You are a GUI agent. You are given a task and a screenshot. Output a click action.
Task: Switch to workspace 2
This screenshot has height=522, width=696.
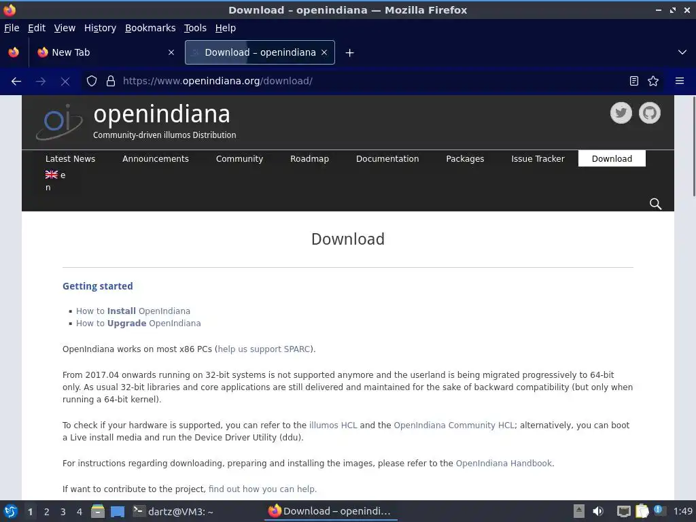(x=47, y=512)
